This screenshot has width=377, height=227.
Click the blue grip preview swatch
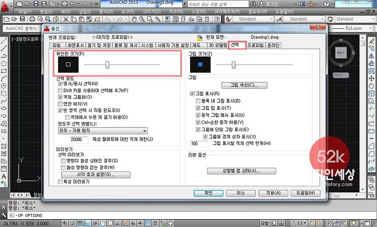click(x=200, y=64)
